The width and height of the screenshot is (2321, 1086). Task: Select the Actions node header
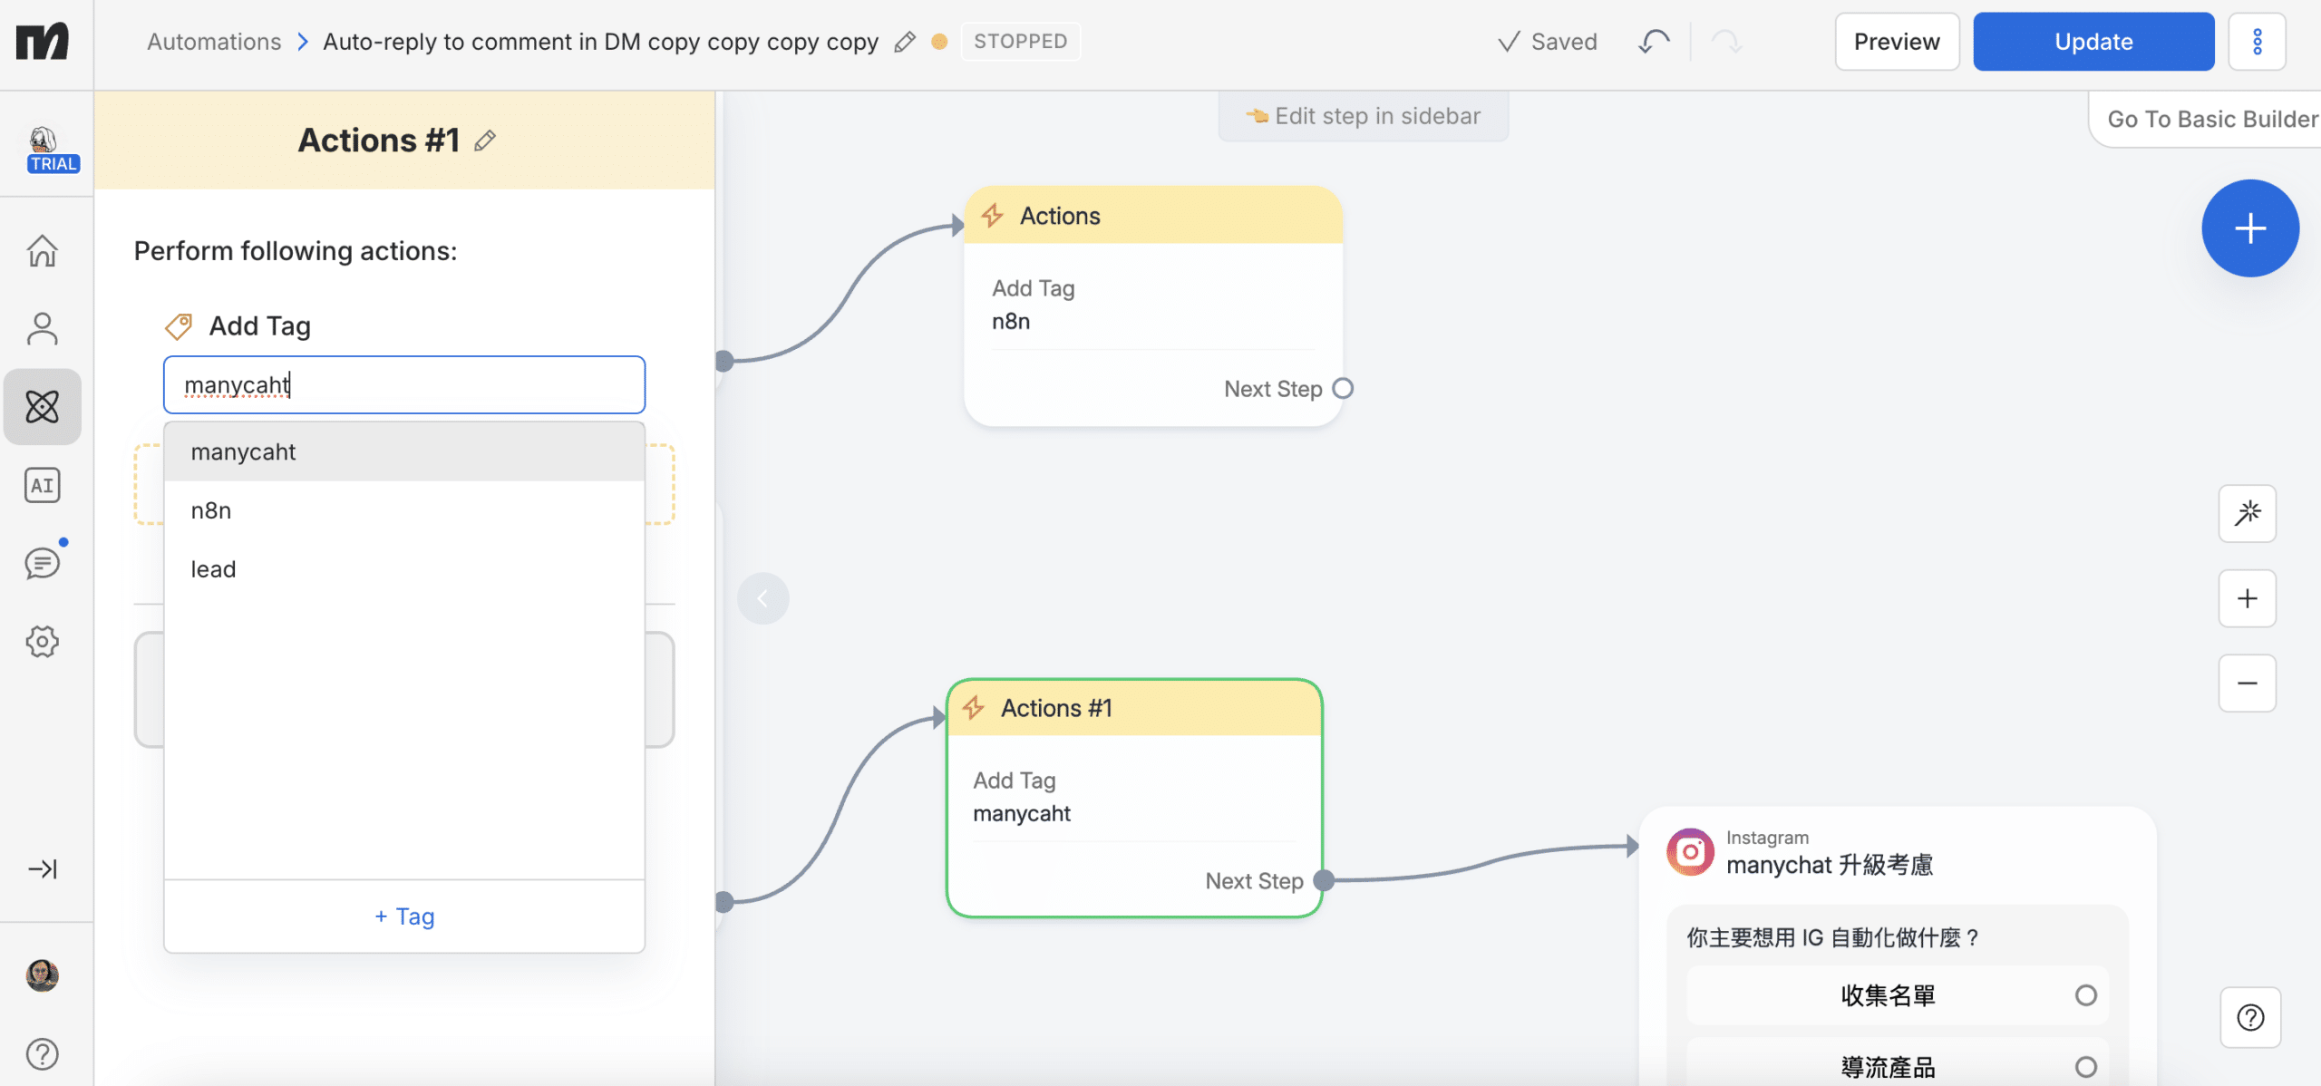1153,216
